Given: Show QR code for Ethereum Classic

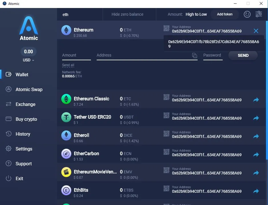Looking at the screenshot, I should pos(166,97).
